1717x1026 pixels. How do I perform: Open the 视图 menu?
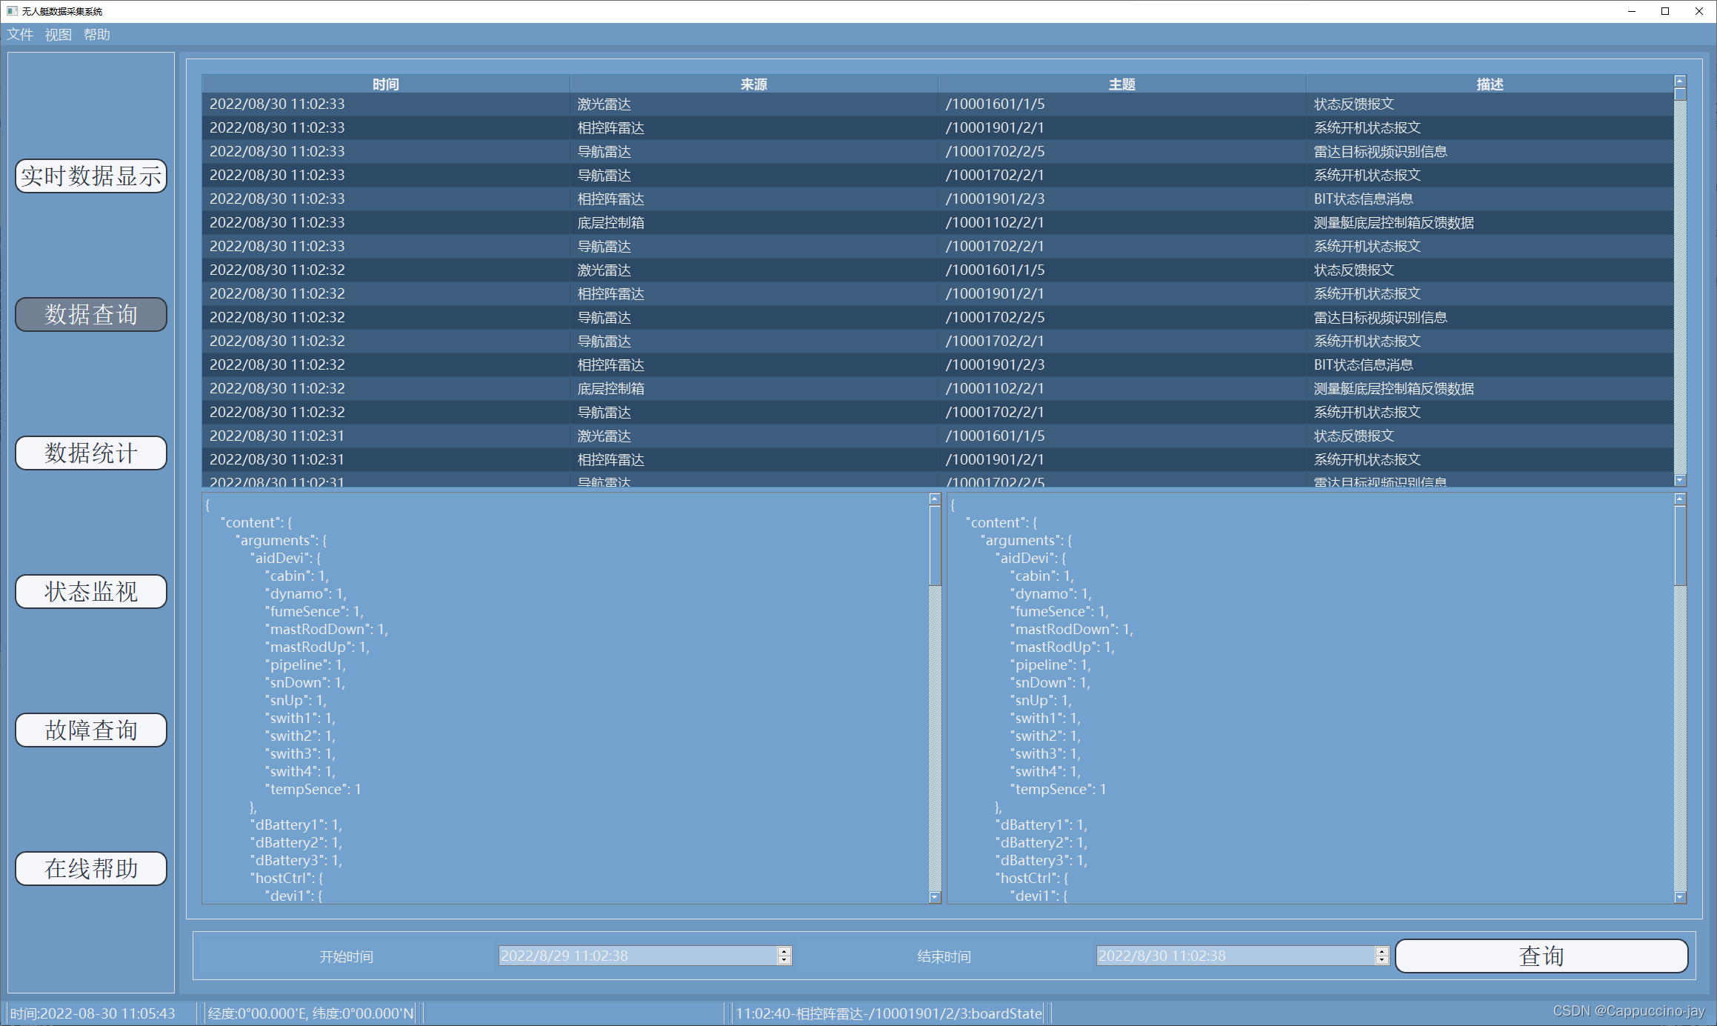click(x=59, y=35)
